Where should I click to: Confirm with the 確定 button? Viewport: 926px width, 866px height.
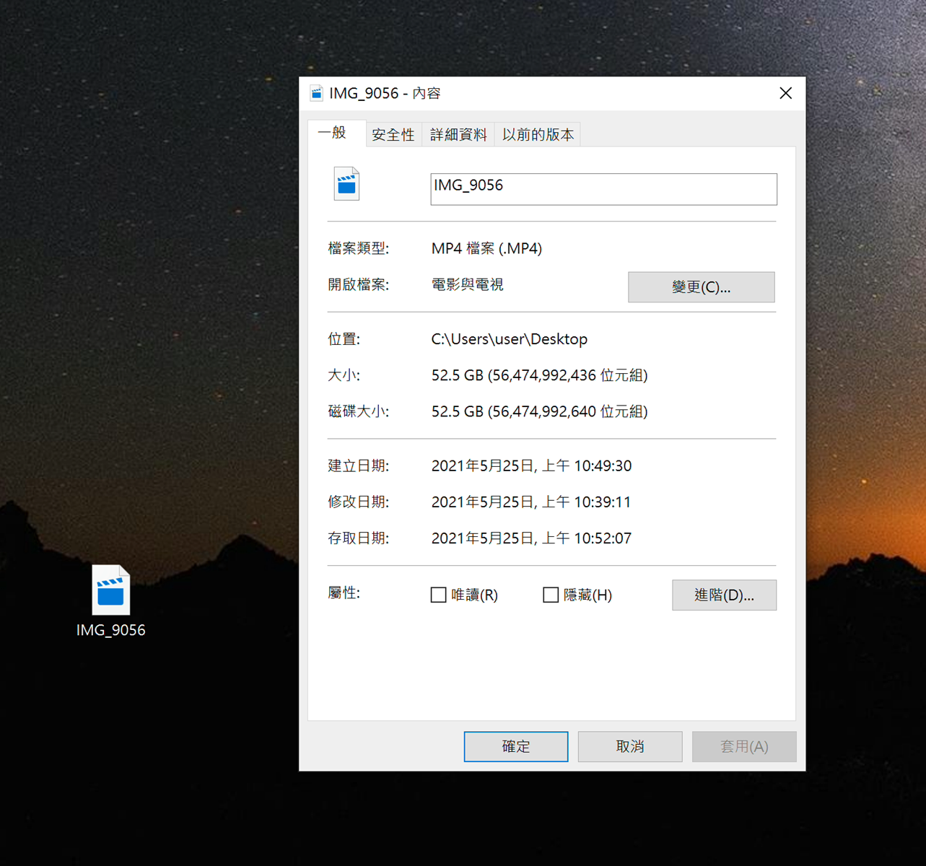[515, 746]
